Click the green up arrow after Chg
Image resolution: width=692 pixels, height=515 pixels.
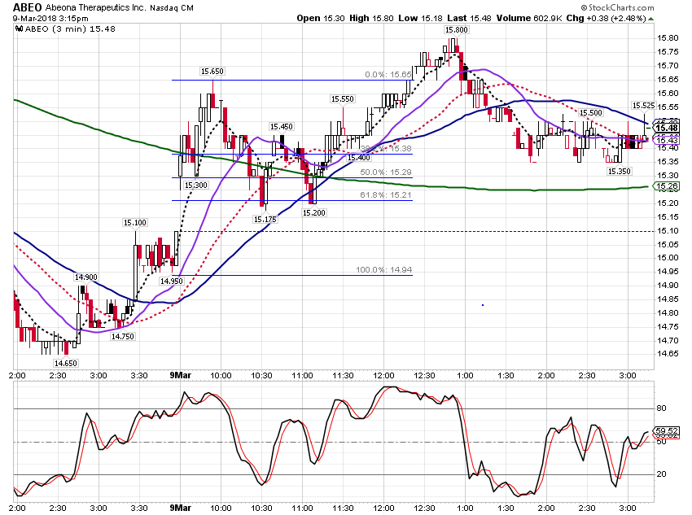(x=651, y=19)
